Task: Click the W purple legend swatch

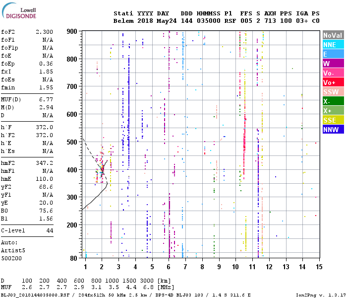Action: pyautogui.click(x=333, y=64)
